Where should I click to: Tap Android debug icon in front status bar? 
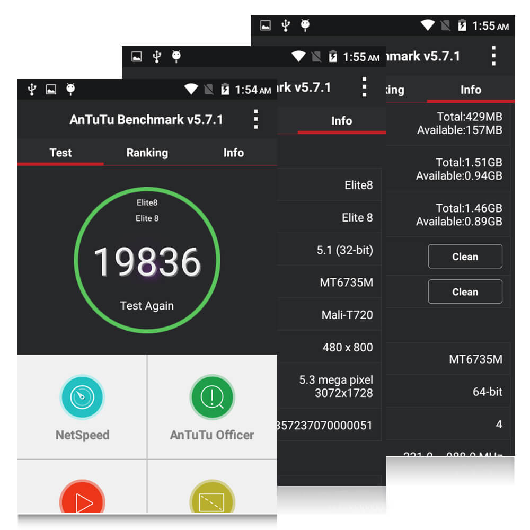pos(70,89)
